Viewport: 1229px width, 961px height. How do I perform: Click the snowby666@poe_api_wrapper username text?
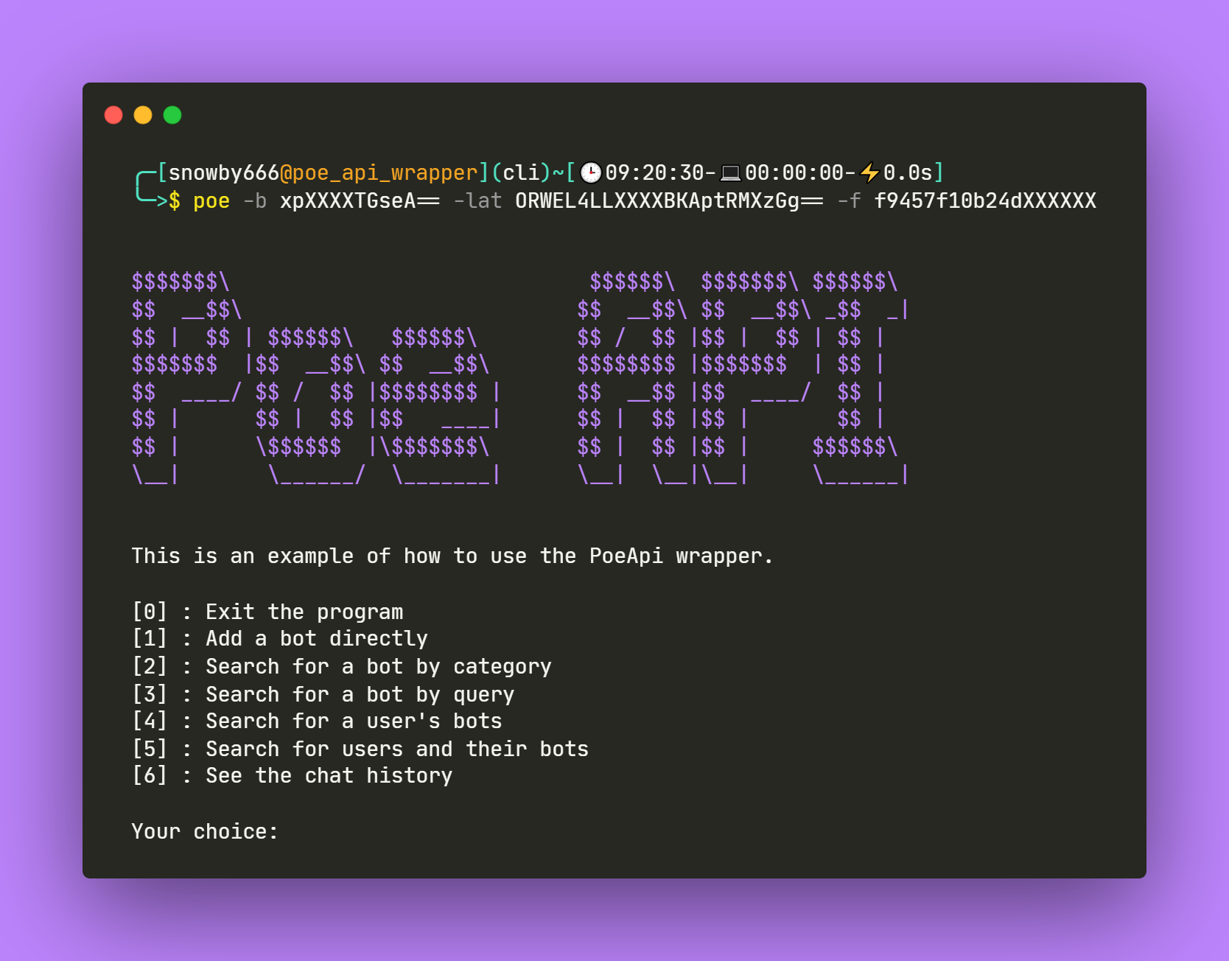point(317,172)
